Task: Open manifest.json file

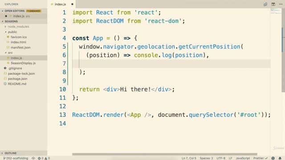Action: pos(20,48)
